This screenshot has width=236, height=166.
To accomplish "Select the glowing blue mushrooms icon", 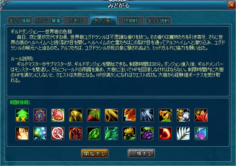I will [x=40, y=133].
